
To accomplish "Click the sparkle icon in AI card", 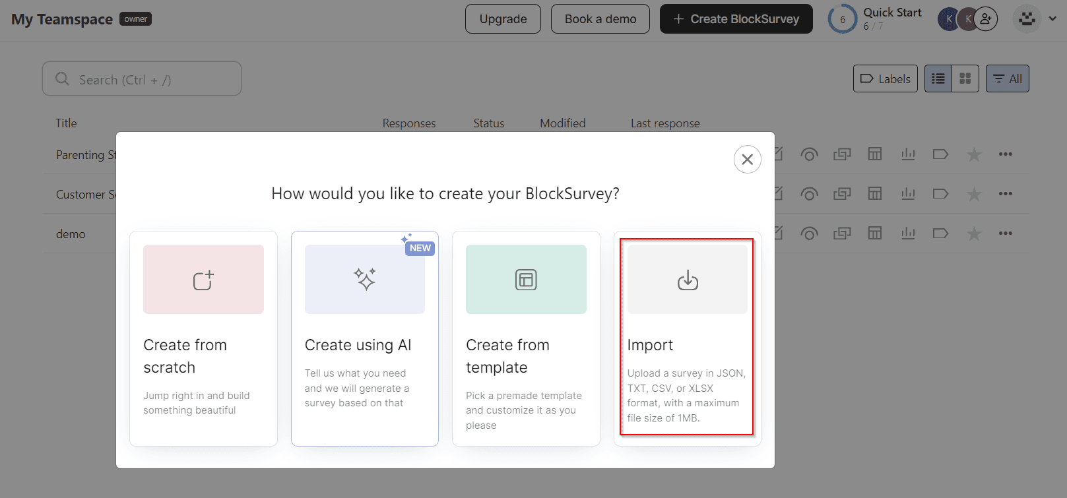I will [x=365, y=280].
